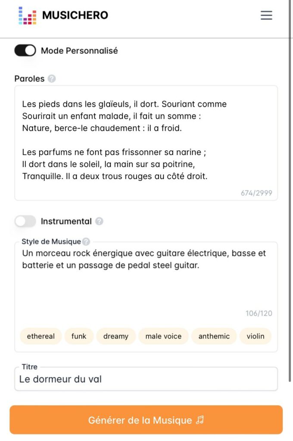Click the Instrumental help icon

pyautogui.click(x=99, y=221)
